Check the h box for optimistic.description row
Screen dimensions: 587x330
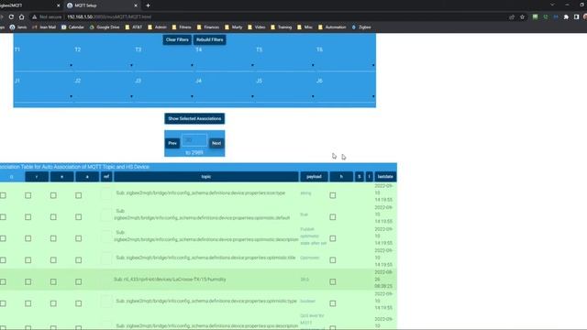click(x=332, y=238)
